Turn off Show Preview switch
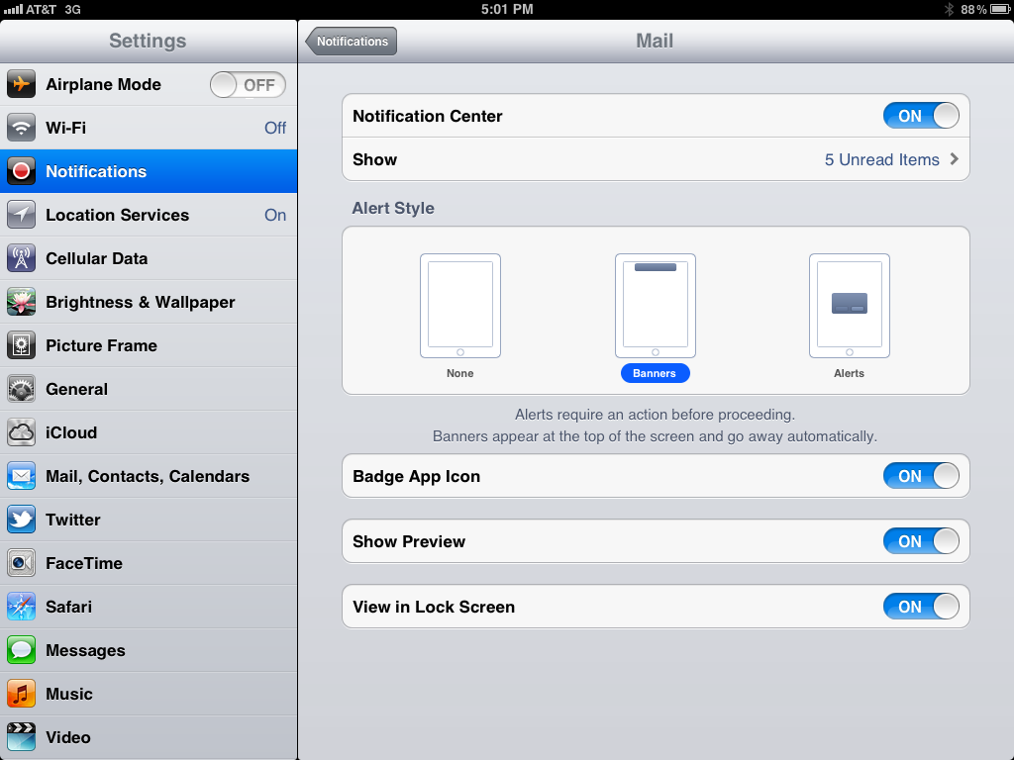Image resolution: width=1014 pixels, height=760 pixels. point(921,541)
